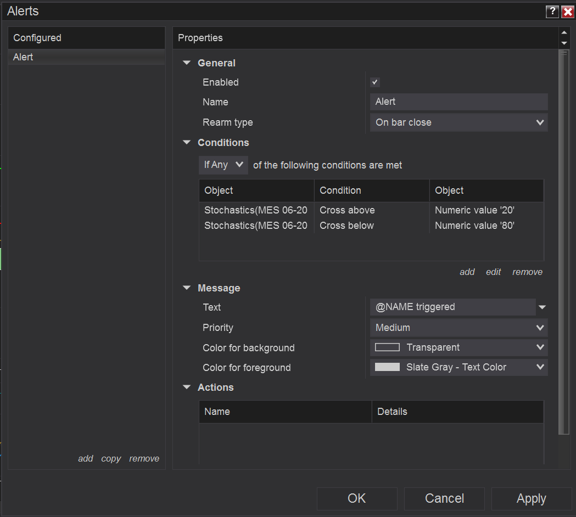Click the help question mark icon
576x517 pixels.
coord(552,12)
